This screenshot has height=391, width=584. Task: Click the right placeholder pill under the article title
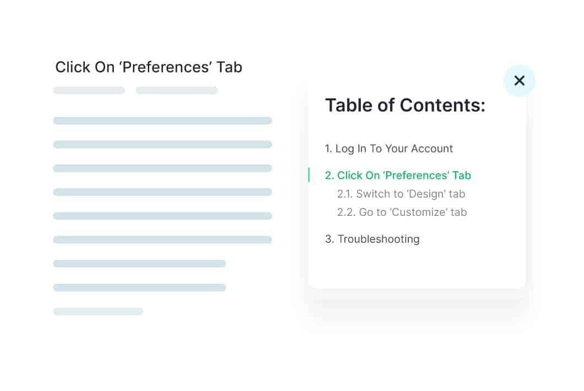(x=176, y=90)
